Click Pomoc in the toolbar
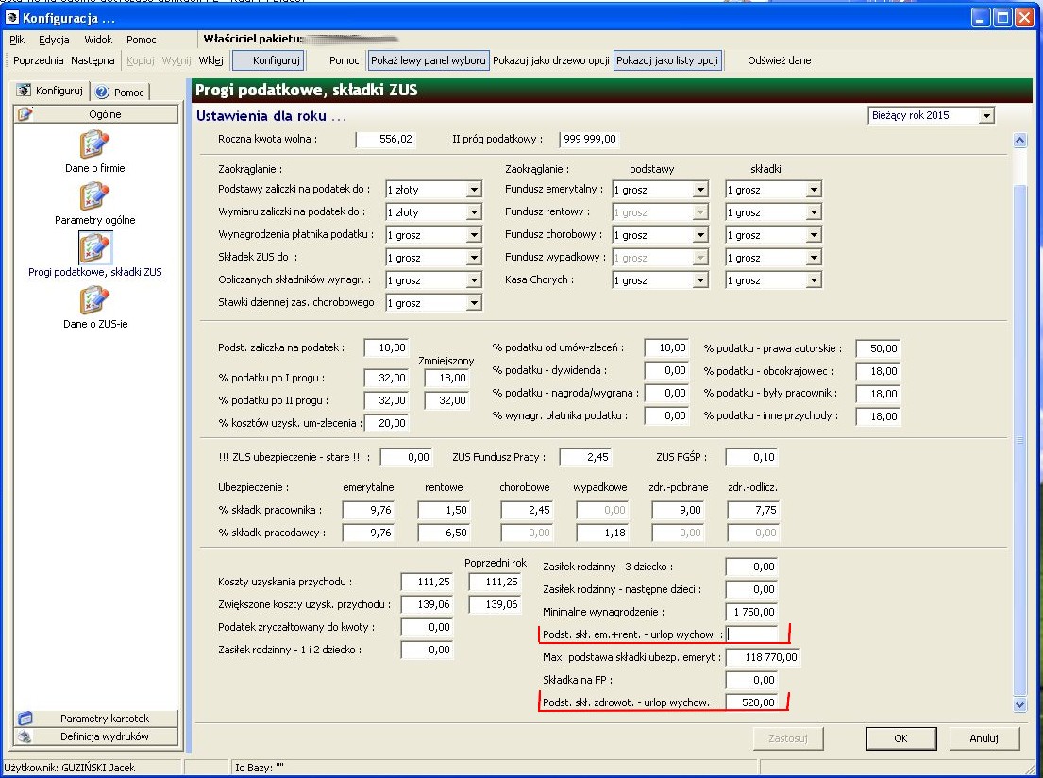The width and height of the screenshot is (1043, 778). pyautogui.click(x=344, y=60)
